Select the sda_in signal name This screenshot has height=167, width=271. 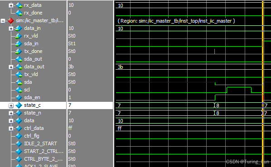(31, 43)
